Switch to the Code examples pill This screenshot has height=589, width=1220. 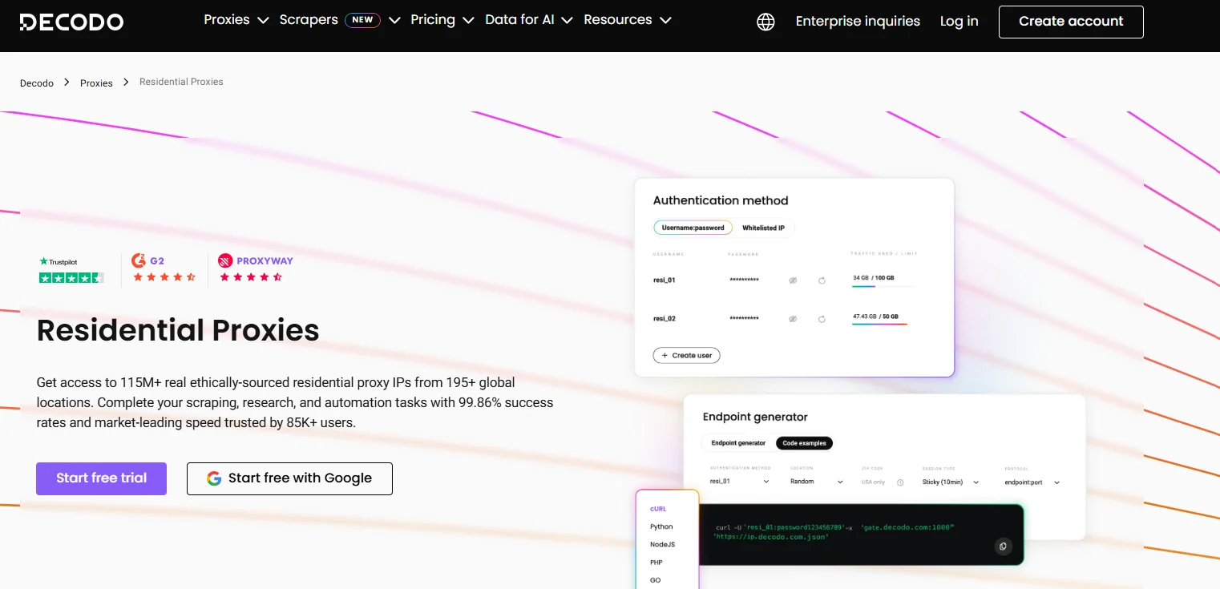(804, 443)
